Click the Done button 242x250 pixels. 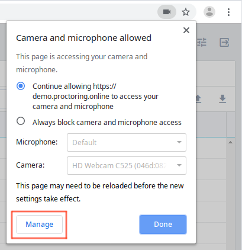click(163, 225)
